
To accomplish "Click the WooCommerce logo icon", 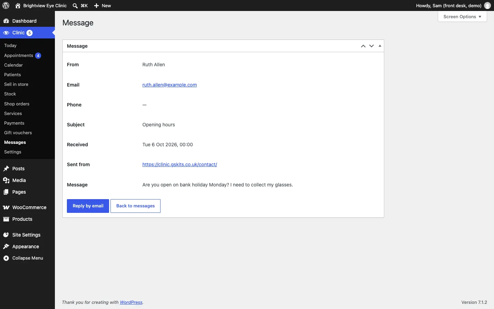I will (6, 207).
